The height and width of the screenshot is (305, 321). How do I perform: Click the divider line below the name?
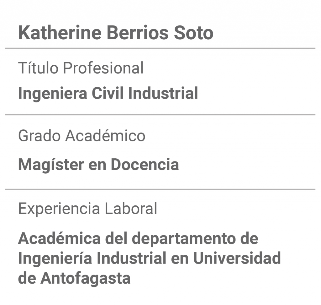160,48
